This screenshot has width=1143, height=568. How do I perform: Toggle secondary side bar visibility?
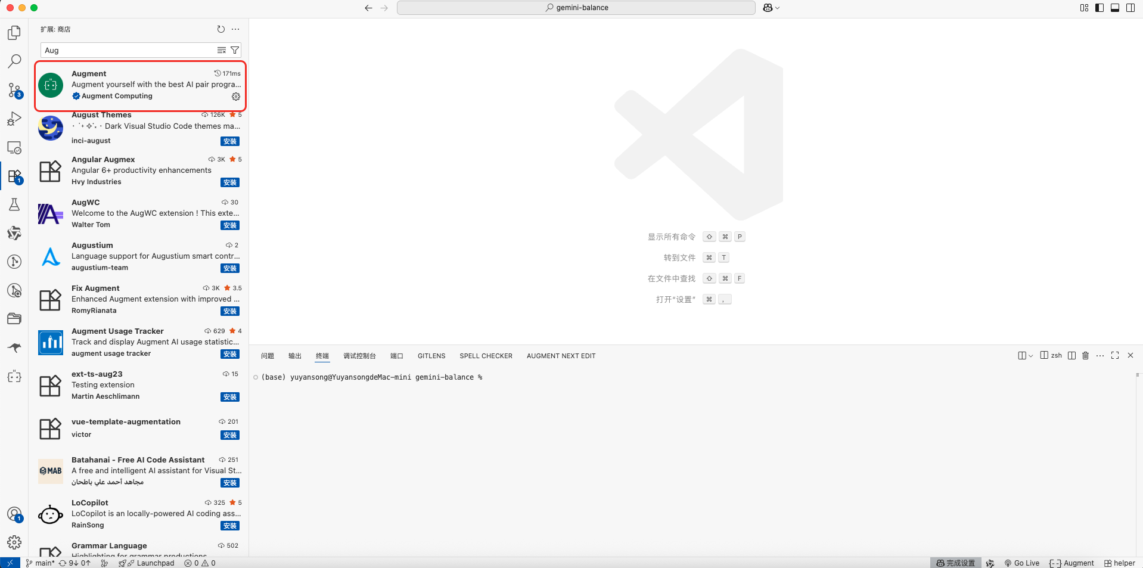(x=1130, y=8)
